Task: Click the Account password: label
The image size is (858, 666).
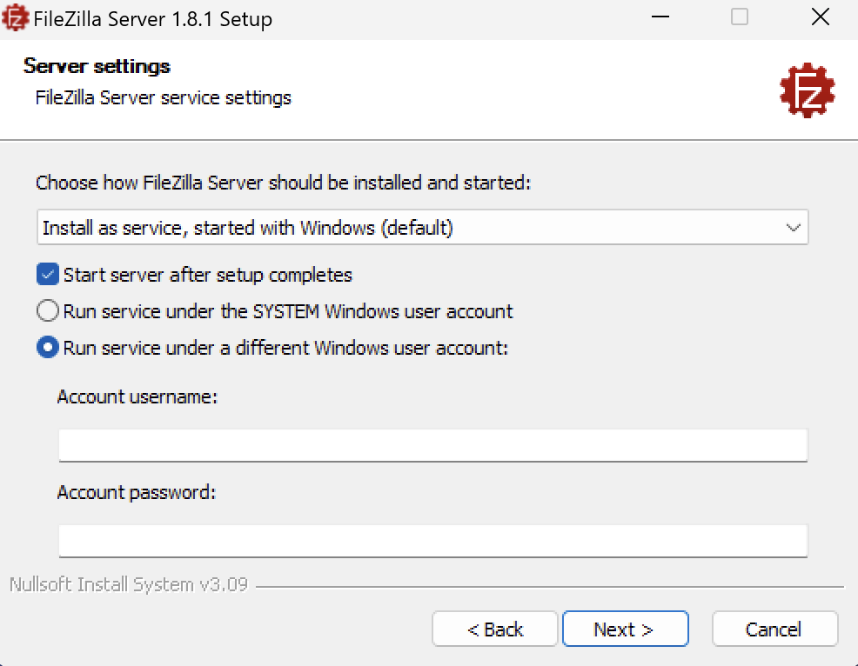Action: (137, 492)
